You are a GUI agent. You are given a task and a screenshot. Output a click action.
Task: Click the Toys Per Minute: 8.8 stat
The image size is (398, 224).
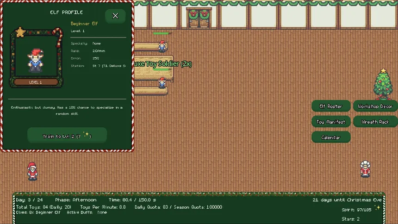103,207
